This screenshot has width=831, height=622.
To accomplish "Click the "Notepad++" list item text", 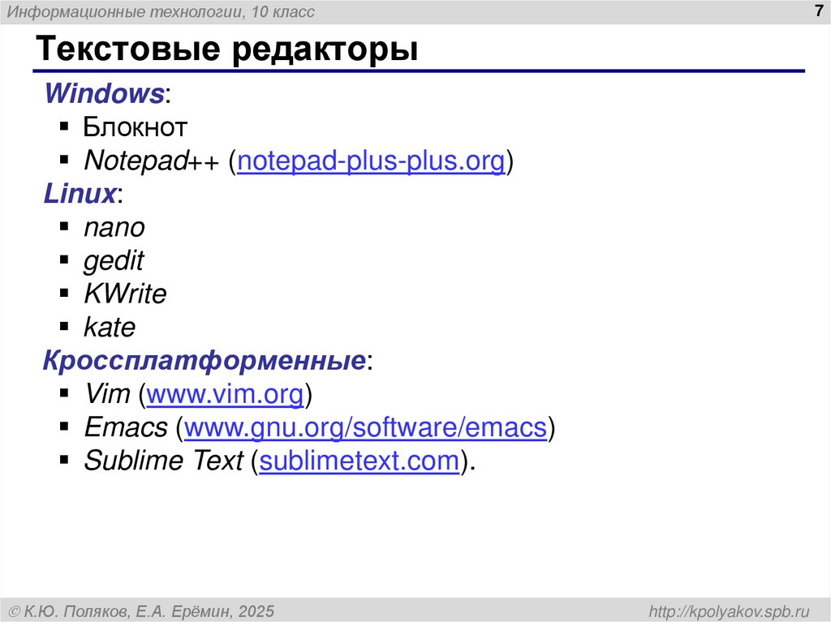I will 151,161.
